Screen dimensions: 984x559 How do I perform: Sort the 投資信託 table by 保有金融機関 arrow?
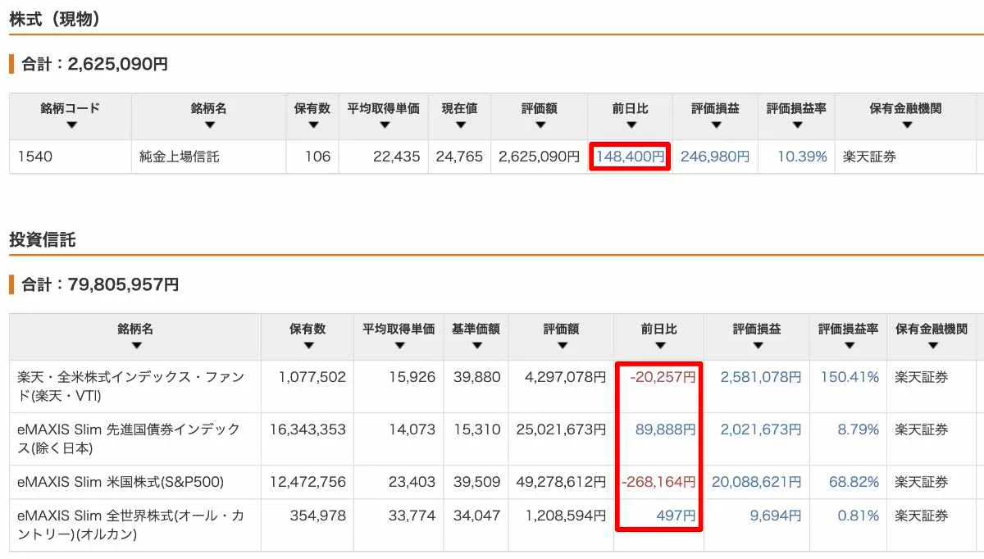click(931, 346)
